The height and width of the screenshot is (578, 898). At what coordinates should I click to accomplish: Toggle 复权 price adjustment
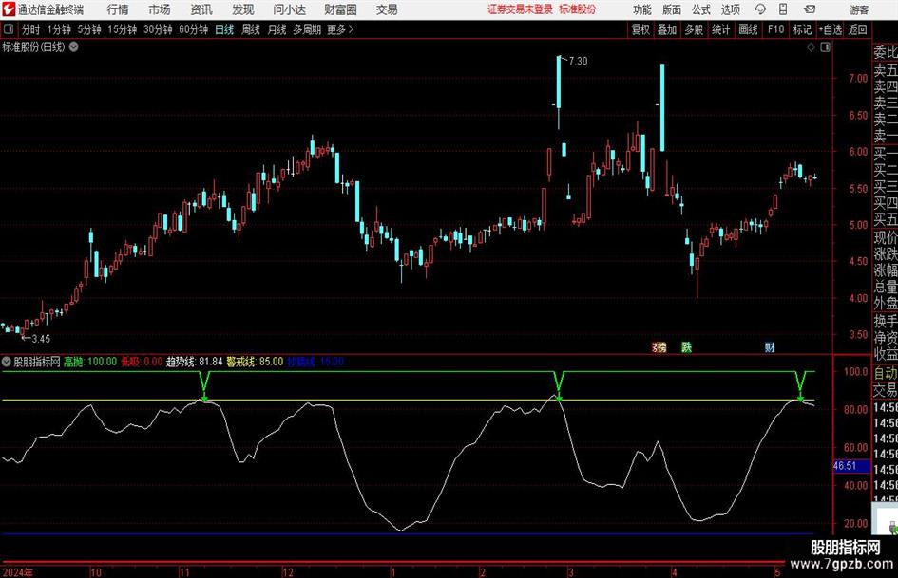point(640,29)
